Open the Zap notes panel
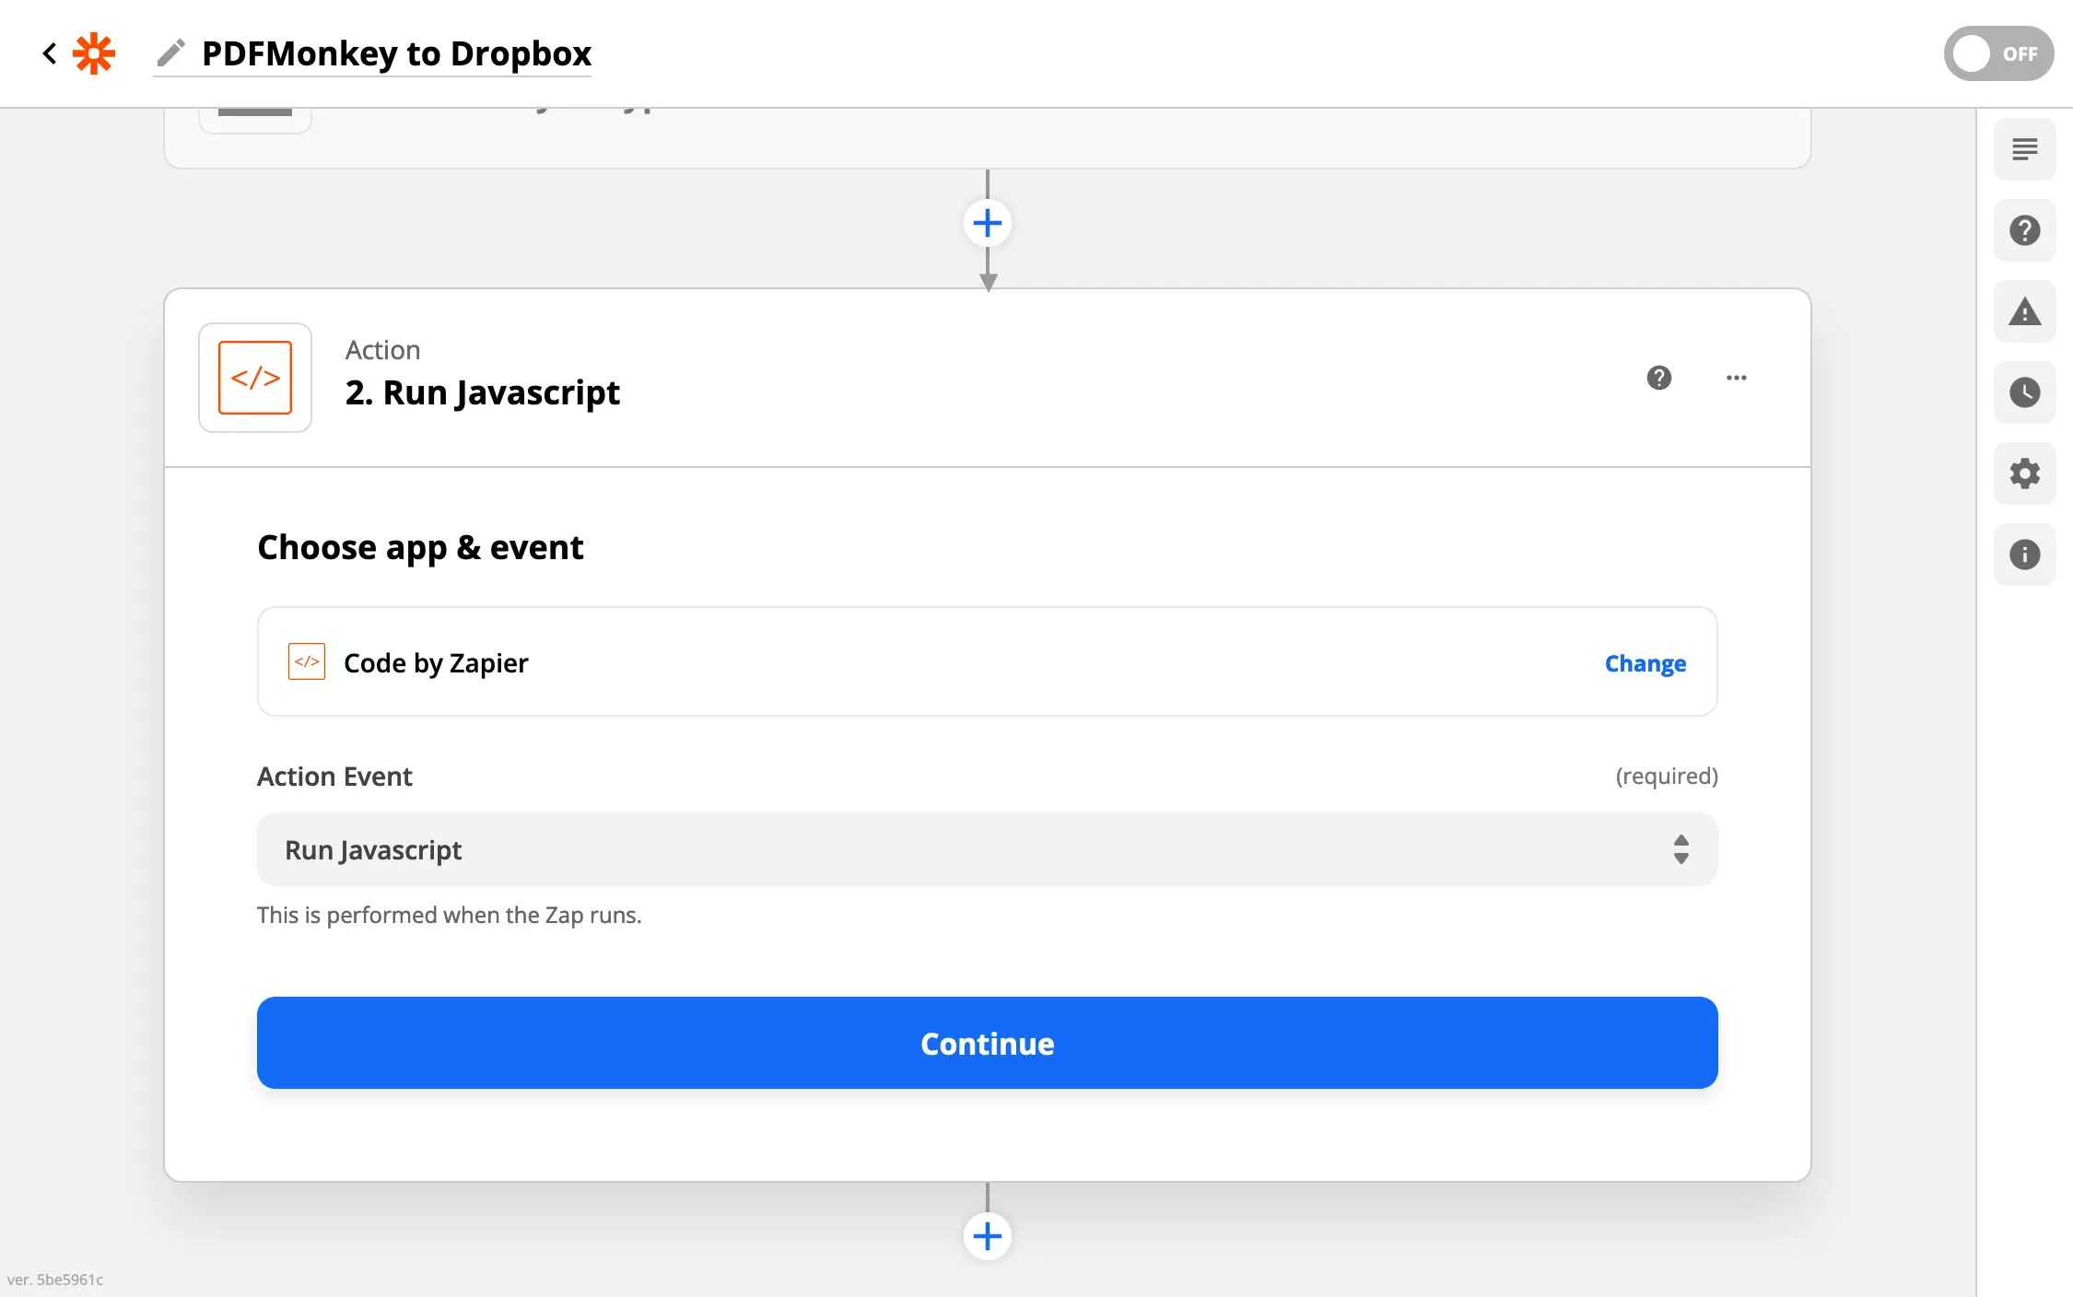This screenshot has height=1297, width=2073. (2024, 148)
